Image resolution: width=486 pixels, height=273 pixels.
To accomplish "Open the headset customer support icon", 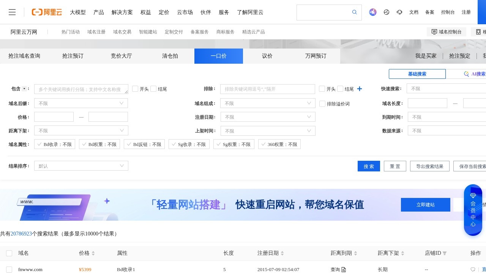I will tap(399, 12).
